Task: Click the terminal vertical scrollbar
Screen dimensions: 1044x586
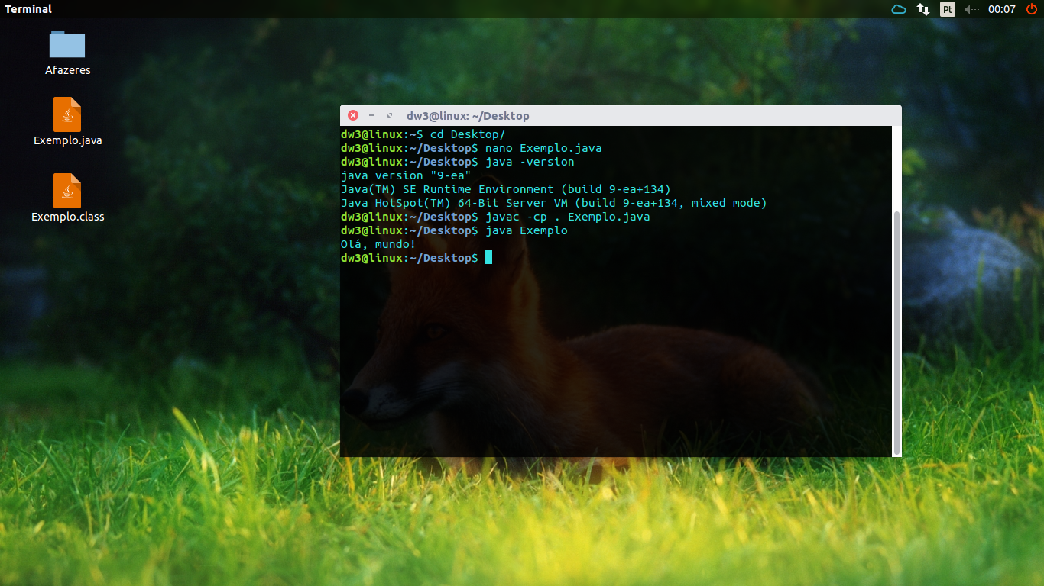Action: click(897, 332)
